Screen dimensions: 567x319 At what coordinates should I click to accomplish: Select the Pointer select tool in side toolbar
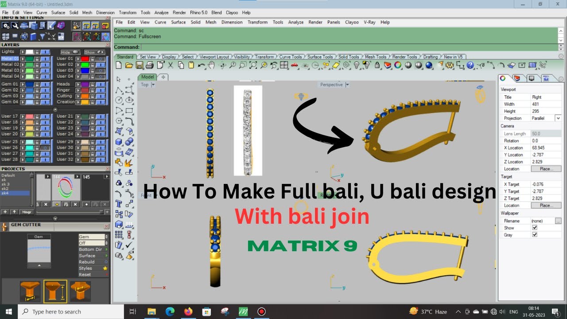pyautogui.click(x=119, y=79)
